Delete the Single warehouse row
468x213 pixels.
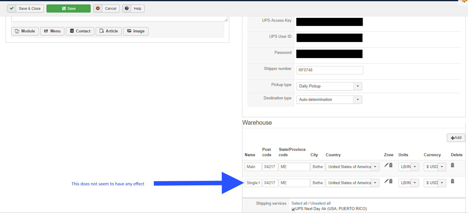pyautogui.click(x=452, y=181)
